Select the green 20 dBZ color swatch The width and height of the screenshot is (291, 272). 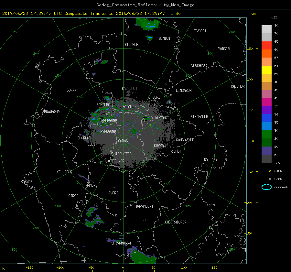[266, 134]
